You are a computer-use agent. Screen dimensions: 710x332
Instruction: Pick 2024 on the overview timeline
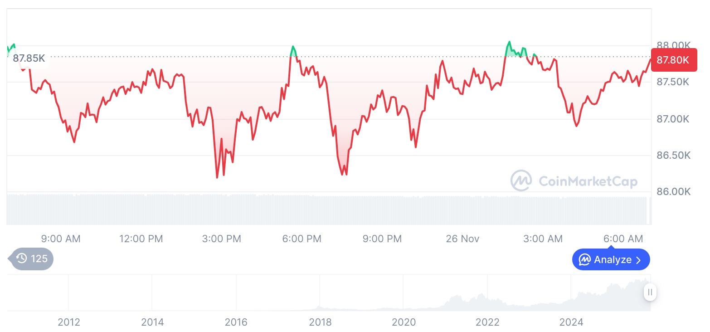tap(571, 322)
